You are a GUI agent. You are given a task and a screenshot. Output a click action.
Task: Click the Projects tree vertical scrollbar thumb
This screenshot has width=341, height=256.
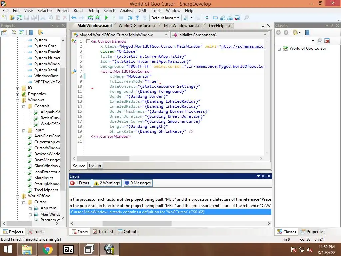point(63,129)
